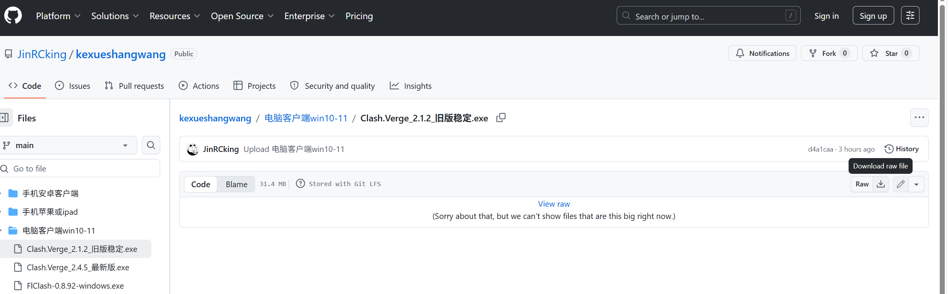Click the GitHub logo home icon
949x294 pixels.
tap(13, 16)
